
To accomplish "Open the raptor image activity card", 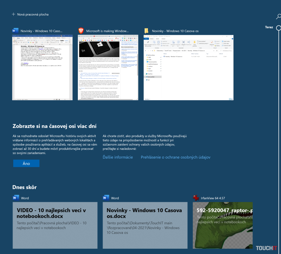I will (x=222, y=225).
